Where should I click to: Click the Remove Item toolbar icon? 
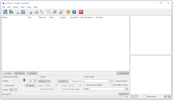pos(30,12)
